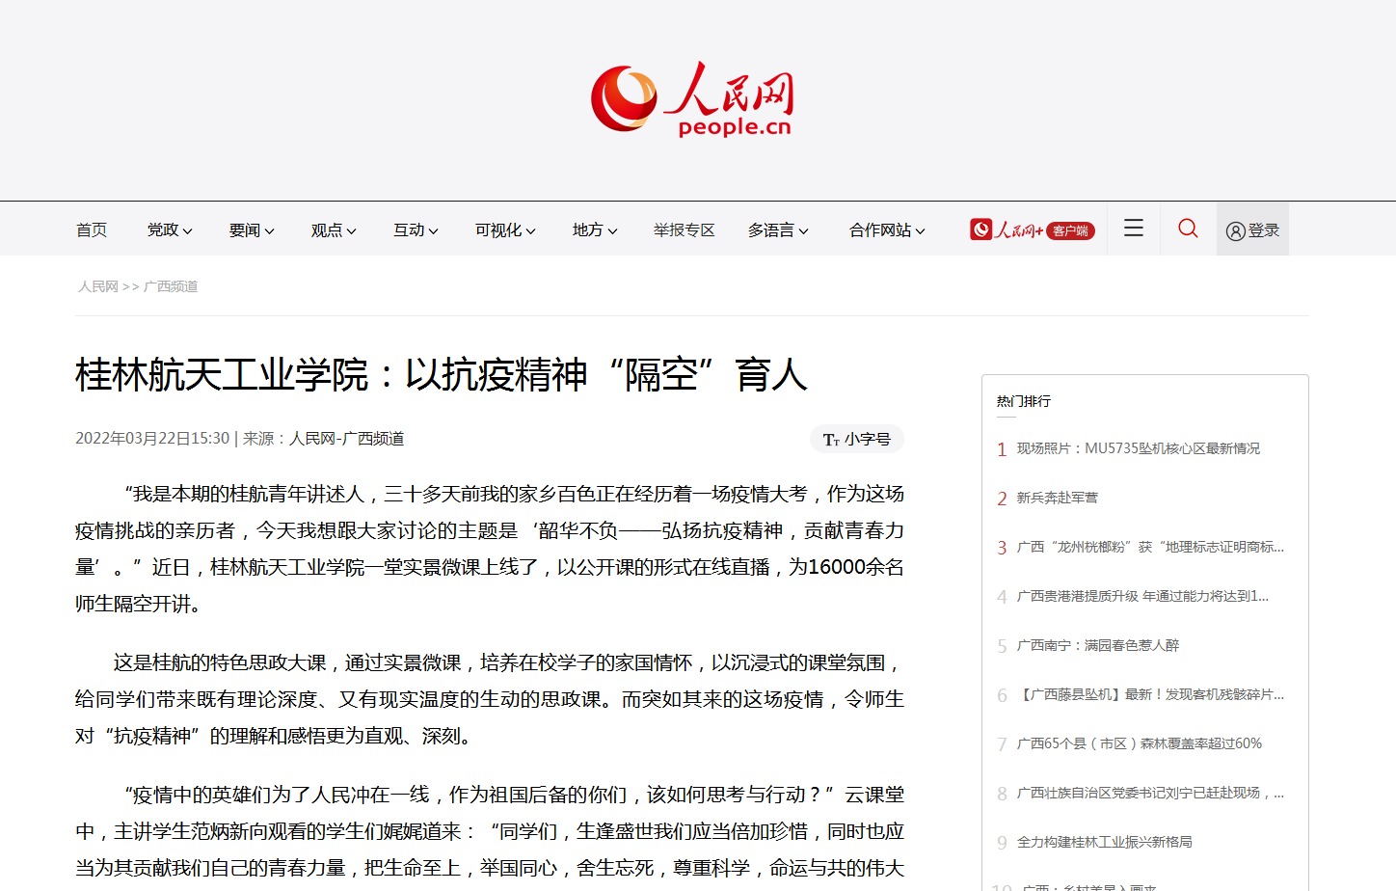Screen dimensions: 1396x891
Task: Open hot article 广西南宁：满园春色惹人醉
Action: [x=1097, y=645]
